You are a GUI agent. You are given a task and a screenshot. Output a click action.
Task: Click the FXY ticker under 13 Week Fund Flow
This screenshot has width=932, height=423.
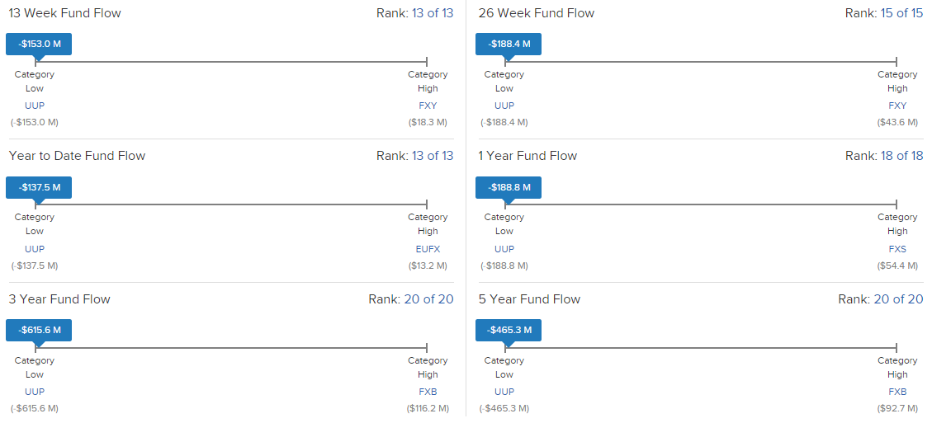pyautogui.click(x=428, y=106)
